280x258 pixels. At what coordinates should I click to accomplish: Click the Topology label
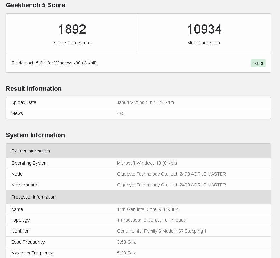pyautogui.click(x=21, y=220)
